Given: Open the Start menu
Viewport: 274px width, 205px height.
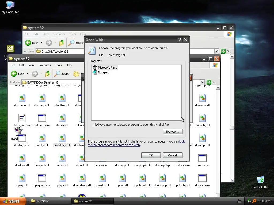Looking at the screenshot, I should (13, 201).
